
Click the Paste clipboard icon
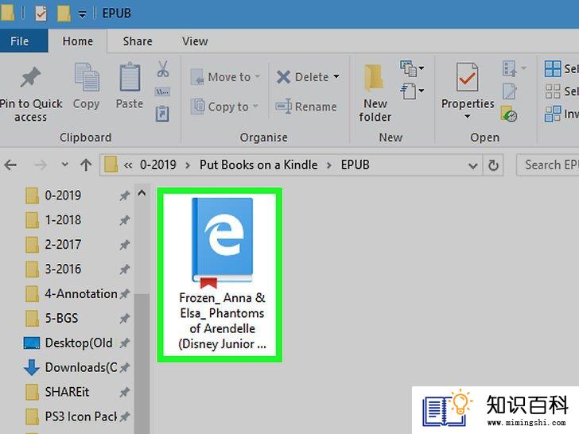(x=130, y=76)
